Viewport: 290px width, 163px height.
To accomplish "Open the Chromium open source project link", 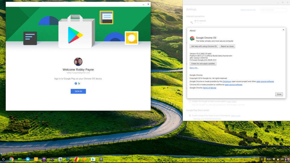I will point(227,81).
